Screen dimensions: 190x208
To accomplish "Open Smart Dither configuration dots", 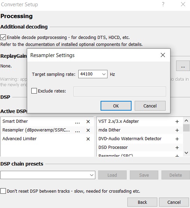I will [77, 121].
